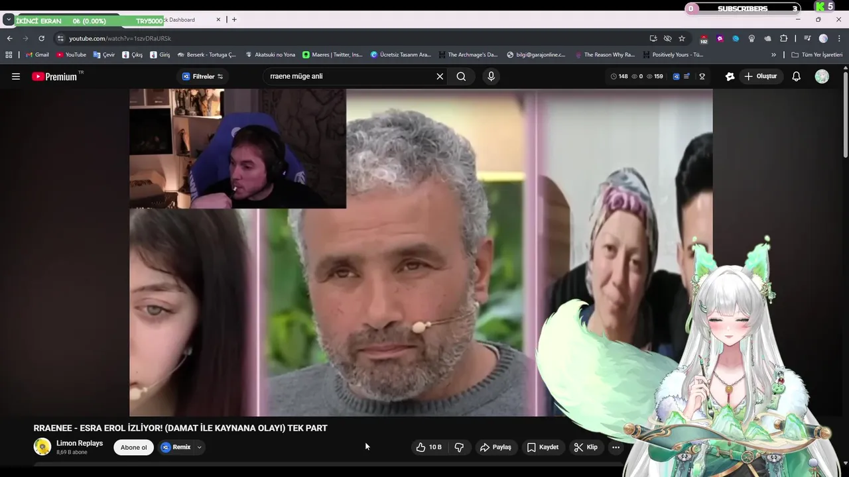The height and width of the screenshot is (477, 849).
Task: Open the Limon Replays channel link
Action: click(80, 443)
